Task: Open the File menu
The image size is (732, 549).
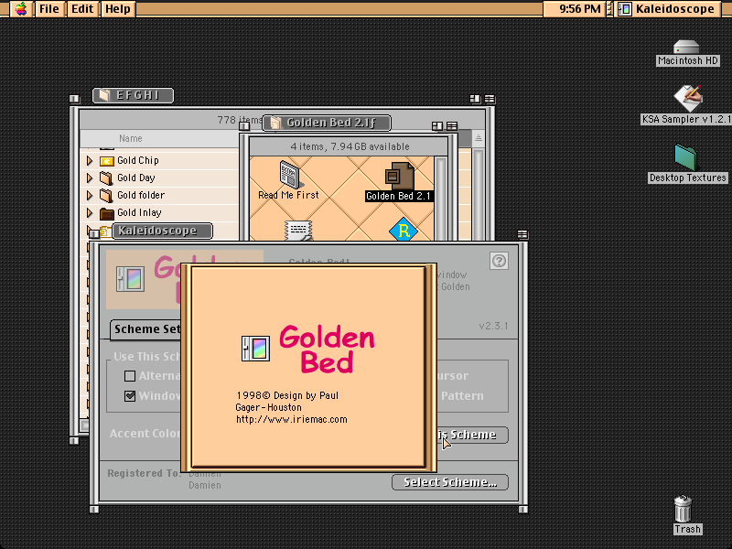Action: click(x=49, y=9)
